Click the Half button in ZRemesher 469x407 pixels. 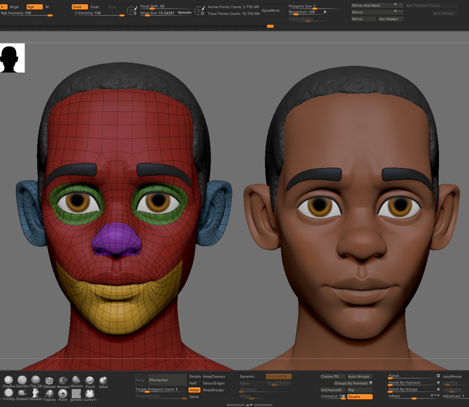click(x=194, y=383)
